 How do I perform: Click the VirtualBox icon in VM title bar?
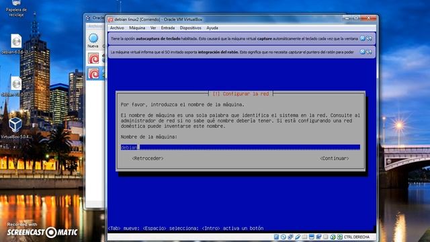coord(110,19)
